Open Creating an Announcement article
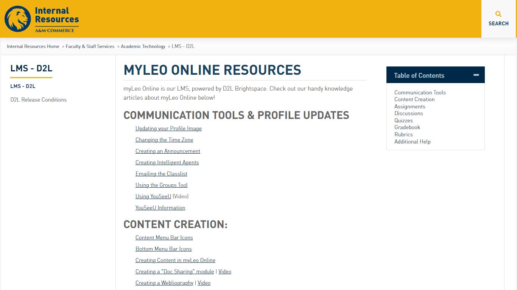517x290 pixels. point(168,151)
